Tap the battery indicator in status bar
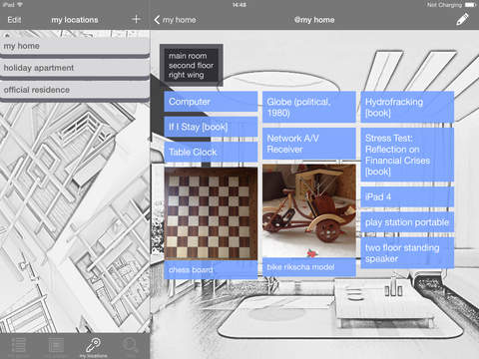Image resolution: width=479 pixels, height=359 pixels. point(471,5)
